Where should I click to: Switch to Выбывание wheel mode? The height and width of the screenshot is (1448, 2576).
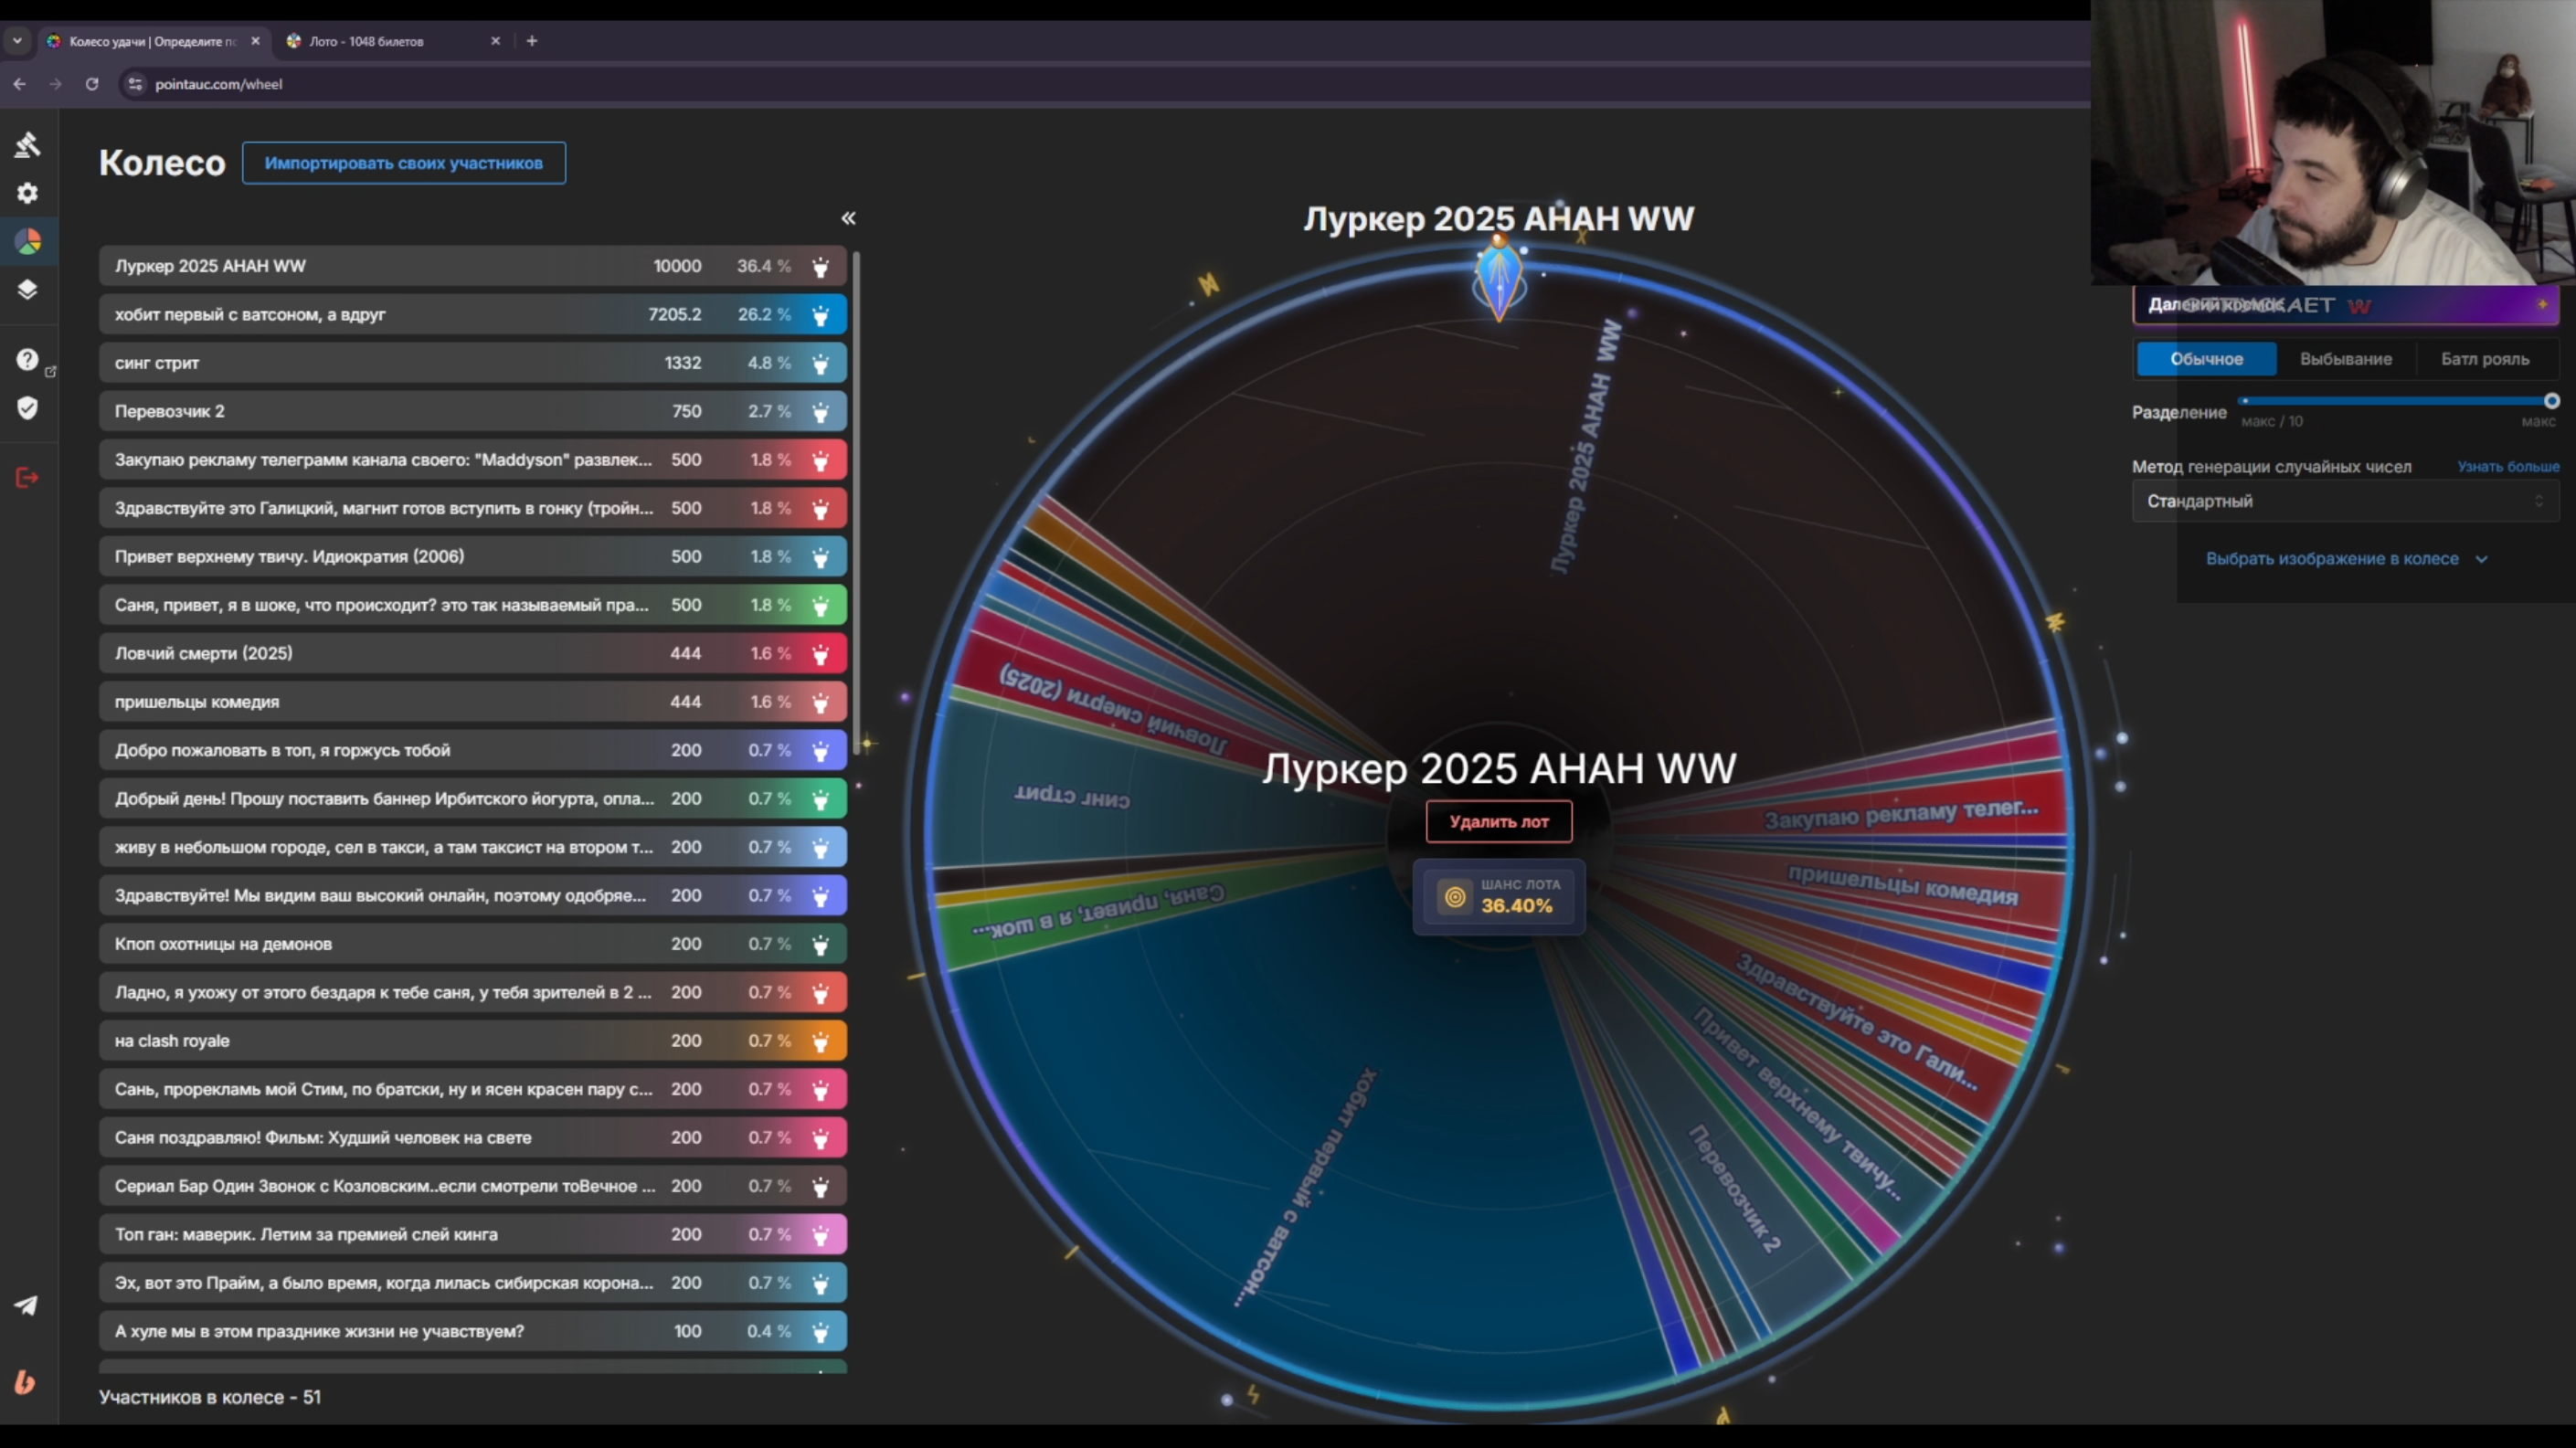(x=2345, y=359)
